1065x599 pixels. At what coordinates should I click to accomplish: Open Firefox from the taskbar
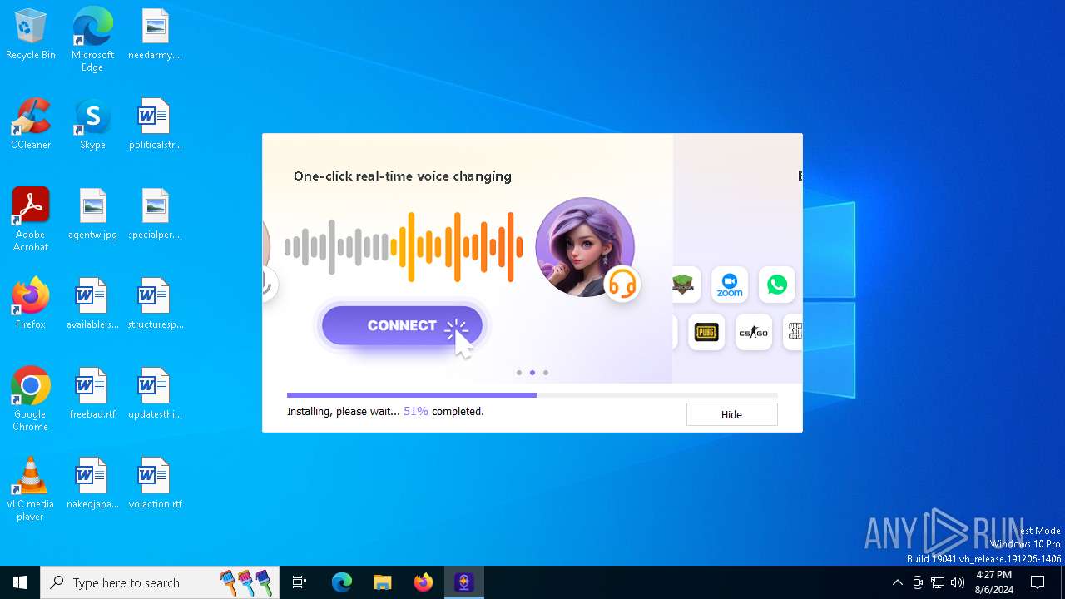[x=424, y=582]
